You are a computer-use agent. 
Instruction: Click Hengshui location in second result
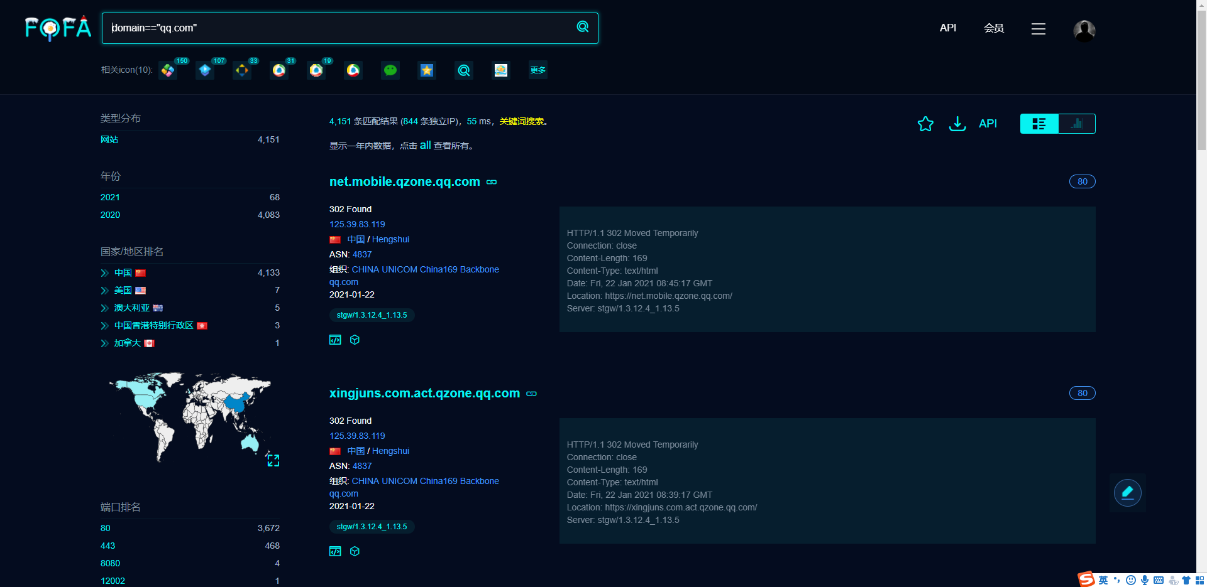coord(390,451)
